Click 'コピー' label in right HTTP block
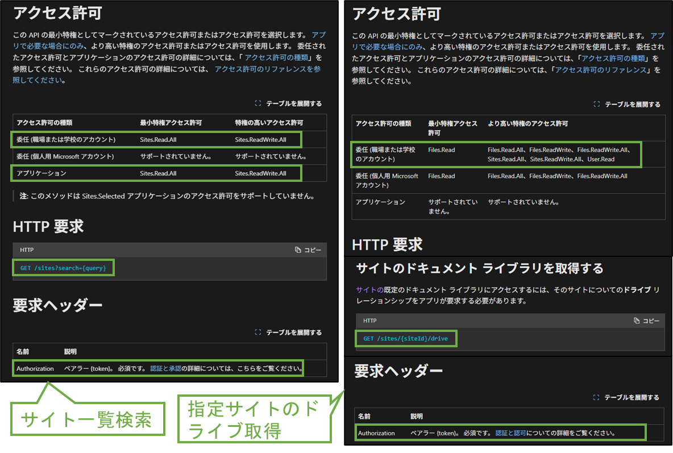673x453 pixels. (x=651, y=321)
